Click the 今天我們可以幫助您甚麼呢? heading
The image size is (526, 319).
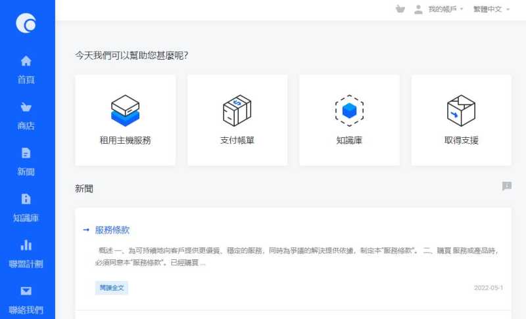[x=131, y=55]
